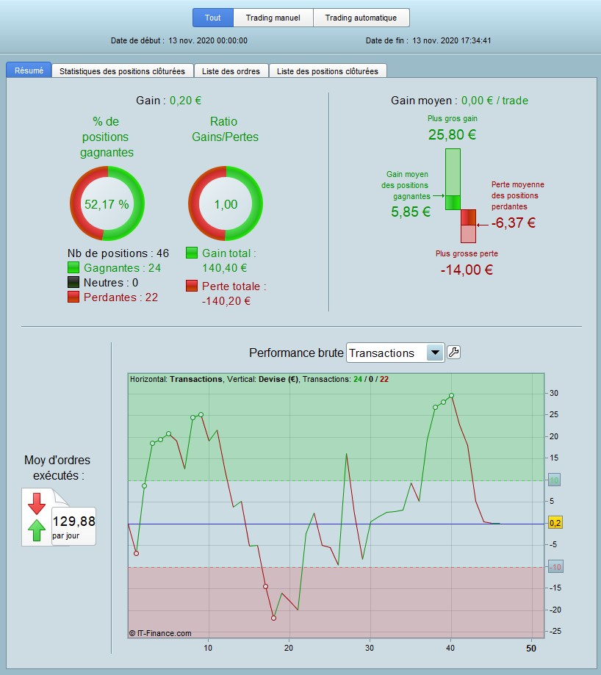Click the 'Nb de positions : 46' text
Image resolution: width=601 pixels, height=675 pixels.
click(118, 253)
